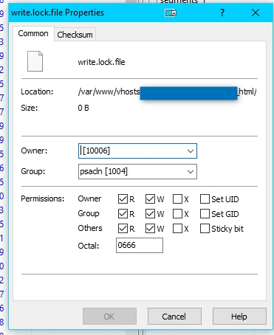
Task: Click inside the Owner [10006] combo field
Action: coord(137,151)
